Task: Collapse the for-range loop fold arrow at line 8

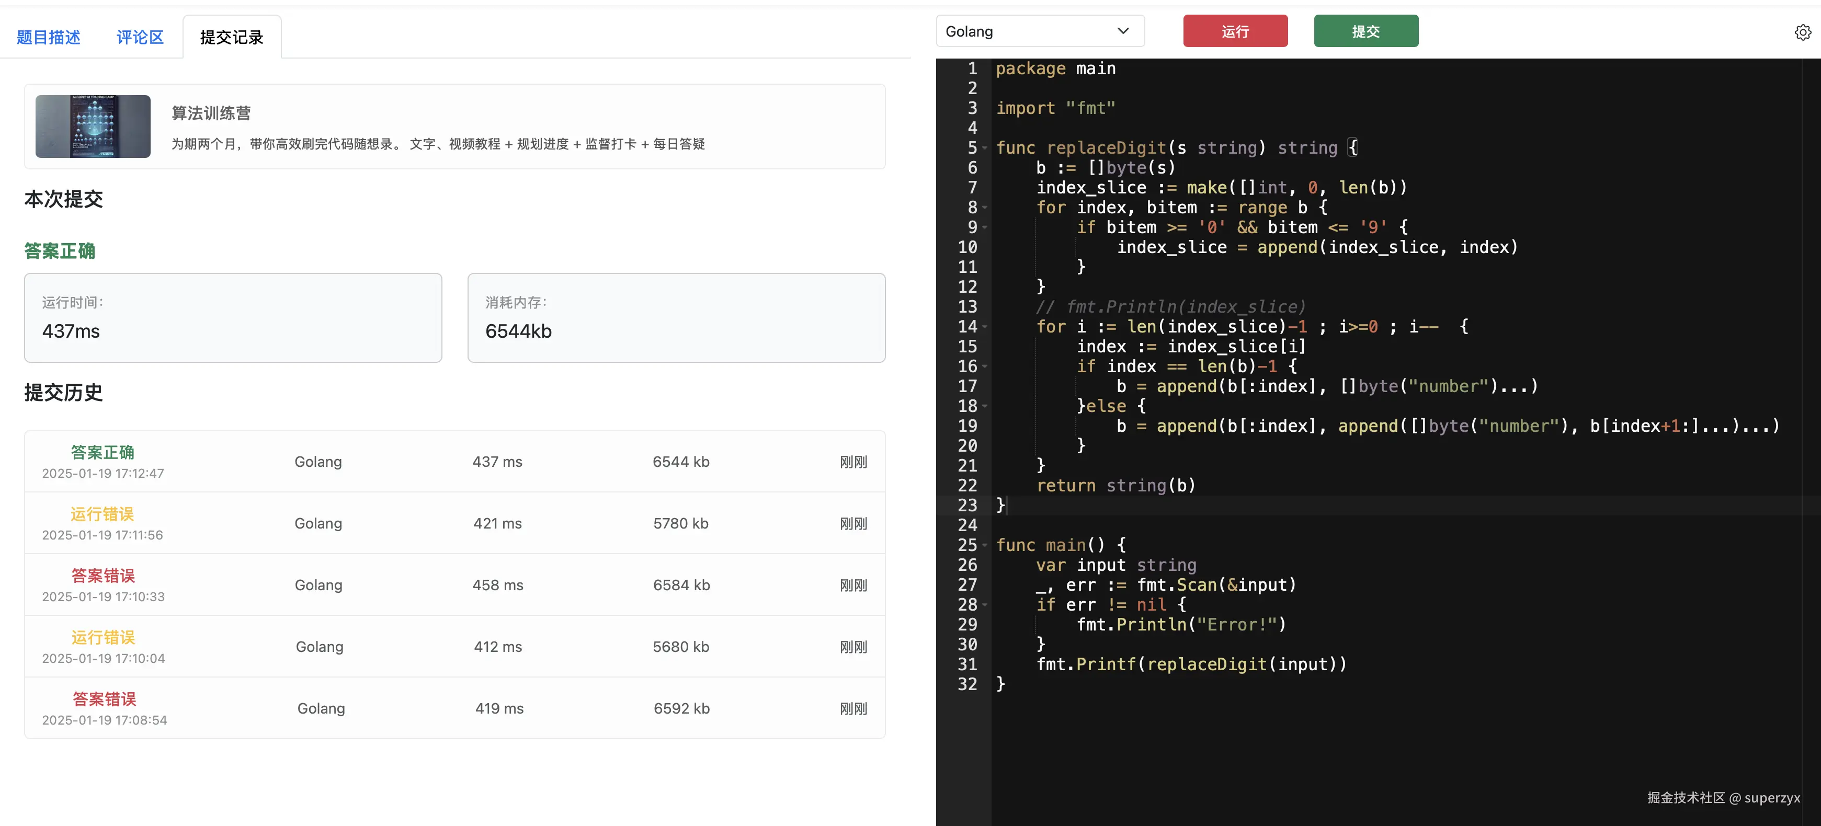Action: 985,208
